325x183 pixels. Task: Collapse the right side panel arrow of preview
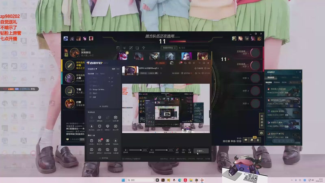click(210, 114)
